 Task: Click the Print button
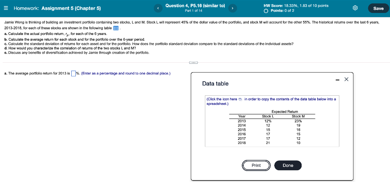tap(256, 165)
